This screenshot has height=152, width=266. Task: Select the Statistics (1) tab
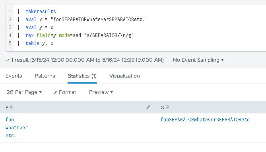tap(82, 76)
